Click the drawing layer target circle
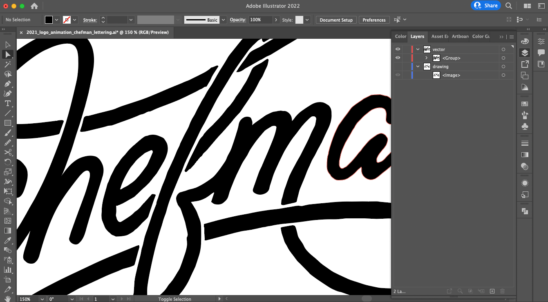Image resolution: width=548 pixels, height=302 pixels. point(503,67)
